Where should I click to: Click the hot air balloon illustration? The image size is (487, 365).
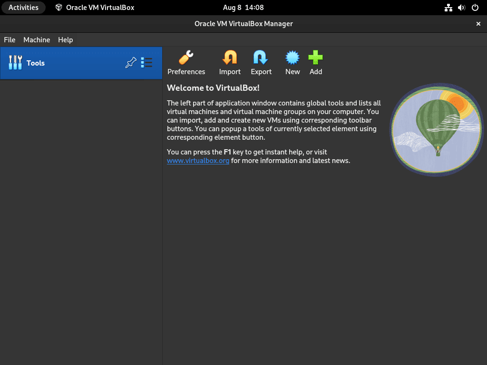436,129
